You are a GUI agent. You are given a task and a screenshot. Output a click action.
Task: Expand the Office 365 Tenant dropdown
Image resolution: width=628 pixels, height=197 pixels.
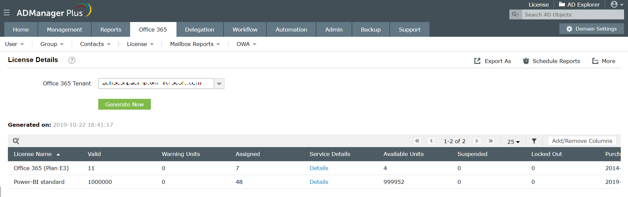click(219, 83)
